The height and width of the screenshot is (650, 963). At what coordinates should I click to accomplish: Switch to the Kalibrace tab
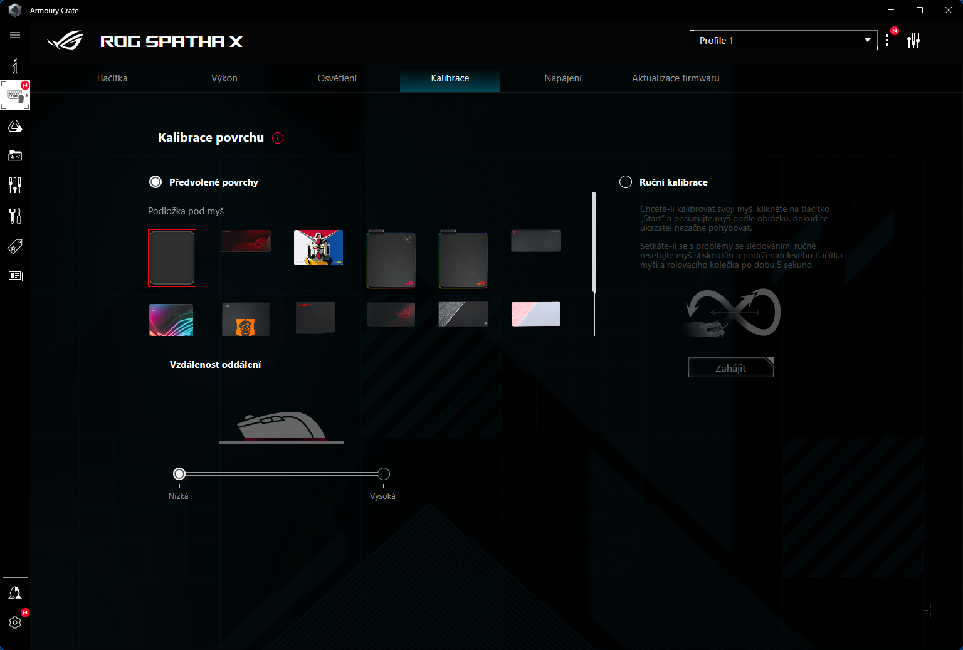(x=450, y=78)
